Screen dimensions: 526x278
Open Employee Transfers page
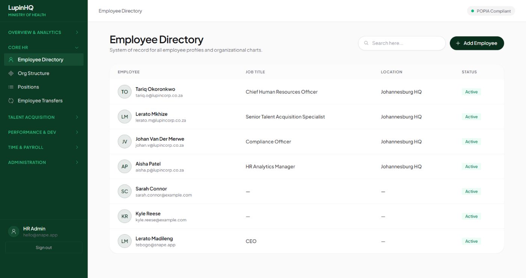click(x=44, y=101)
